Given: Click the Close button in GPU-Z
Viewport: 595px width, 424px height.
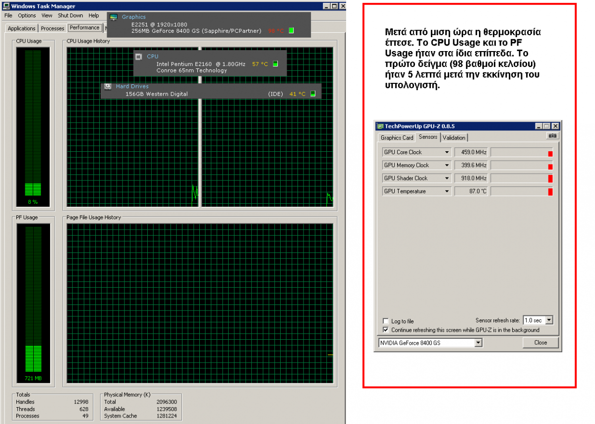Looking at the screenshot, I should click(540, 343).
